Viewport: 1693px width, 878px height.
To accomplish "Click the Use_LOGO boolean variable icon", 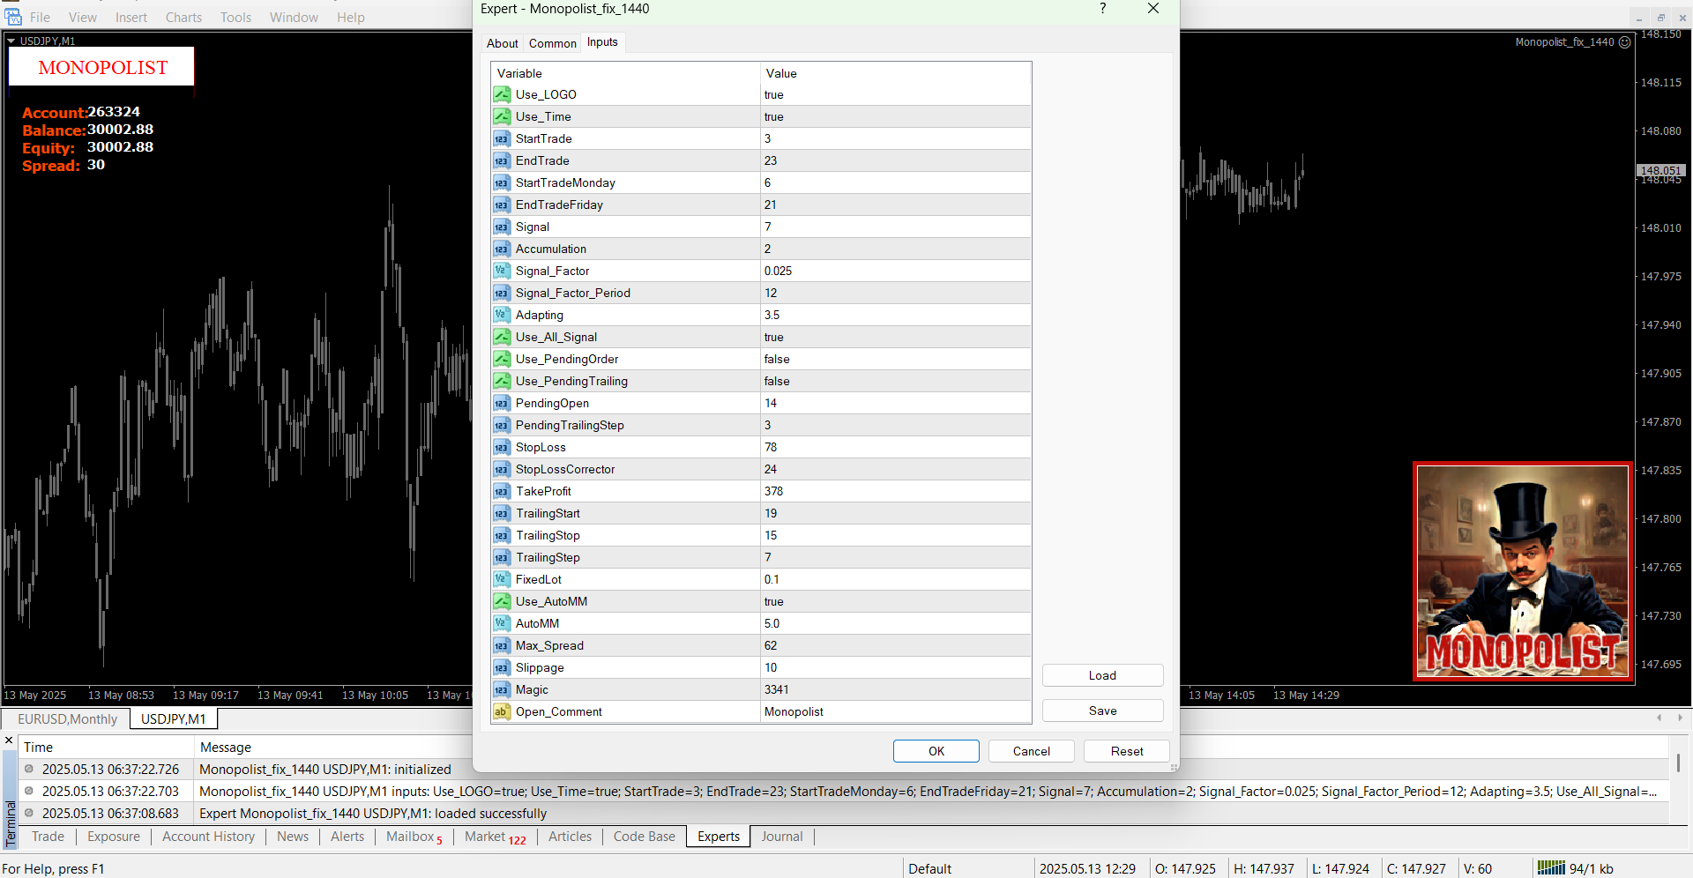I will (x=502, y=94).
